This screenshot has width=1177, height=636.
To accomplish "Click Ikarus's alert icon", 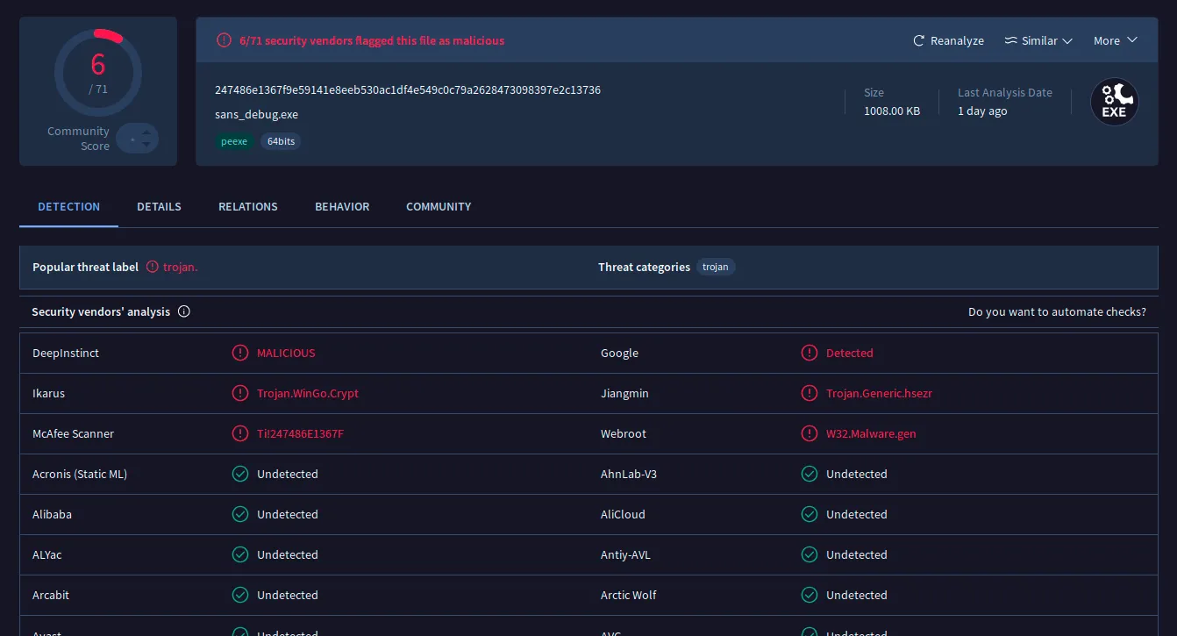I will pyautogui.click(x=240, y=393).
